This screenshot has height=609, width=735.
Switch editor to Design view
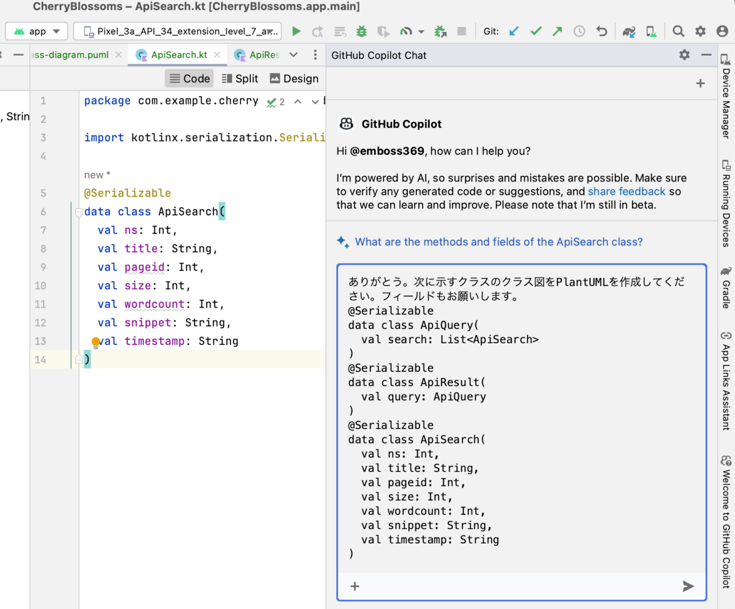(294, 78)
